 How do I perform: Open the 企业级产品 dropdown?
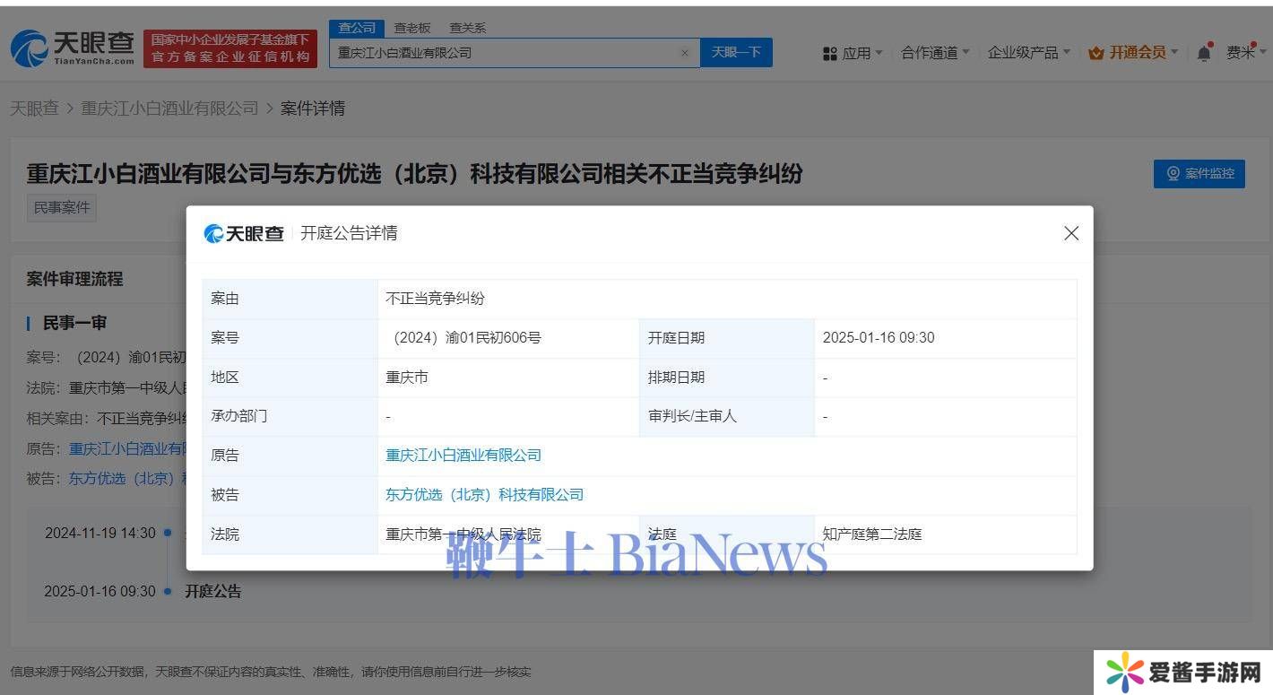click(1028, 53)
